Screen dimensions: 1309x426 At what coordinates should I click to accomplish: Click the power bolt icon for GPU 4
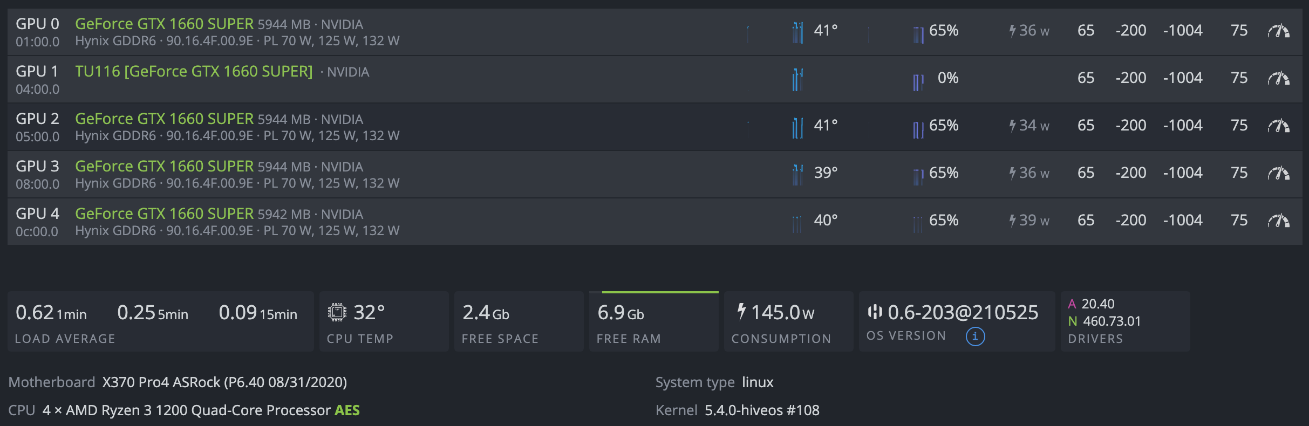tap(1013, 221)
